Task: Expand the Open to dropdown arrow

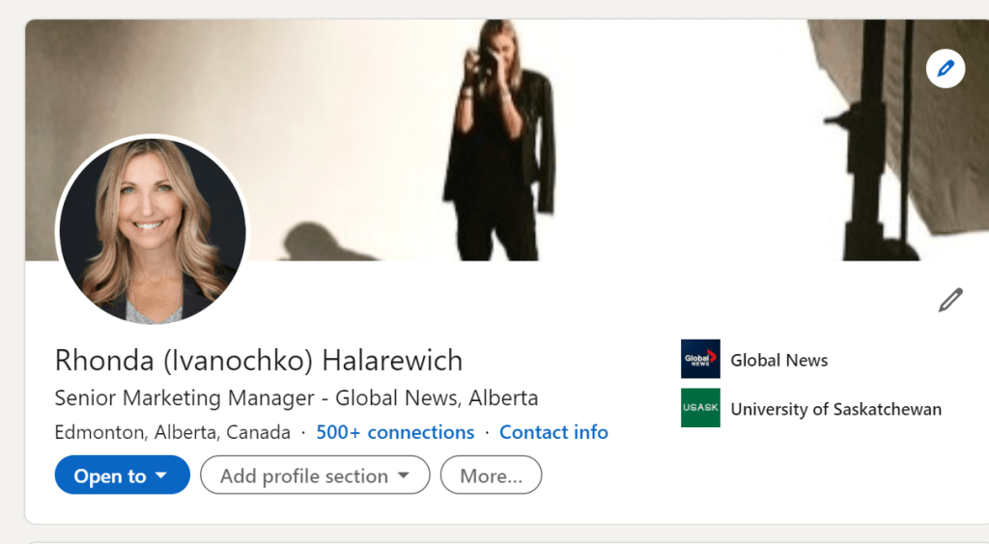Action: (161, 476)
